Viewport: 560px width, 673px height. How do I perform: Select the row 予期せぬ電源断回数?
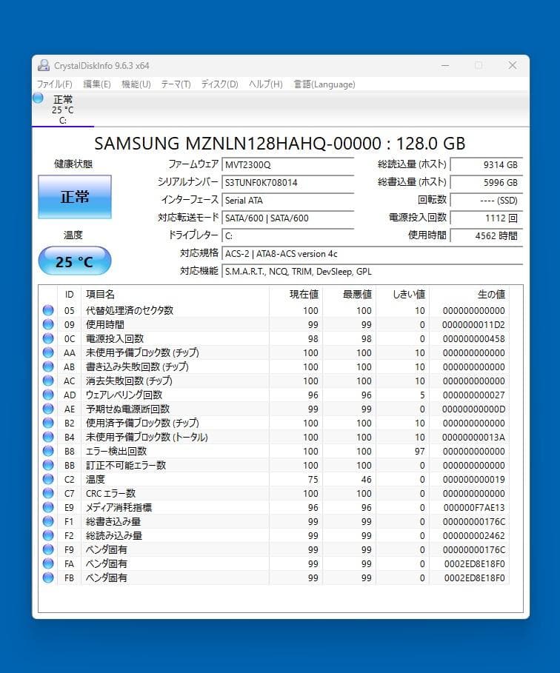click(274, 409)
